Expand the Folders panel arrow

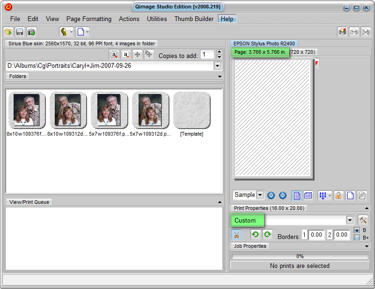tap(220, 76)
